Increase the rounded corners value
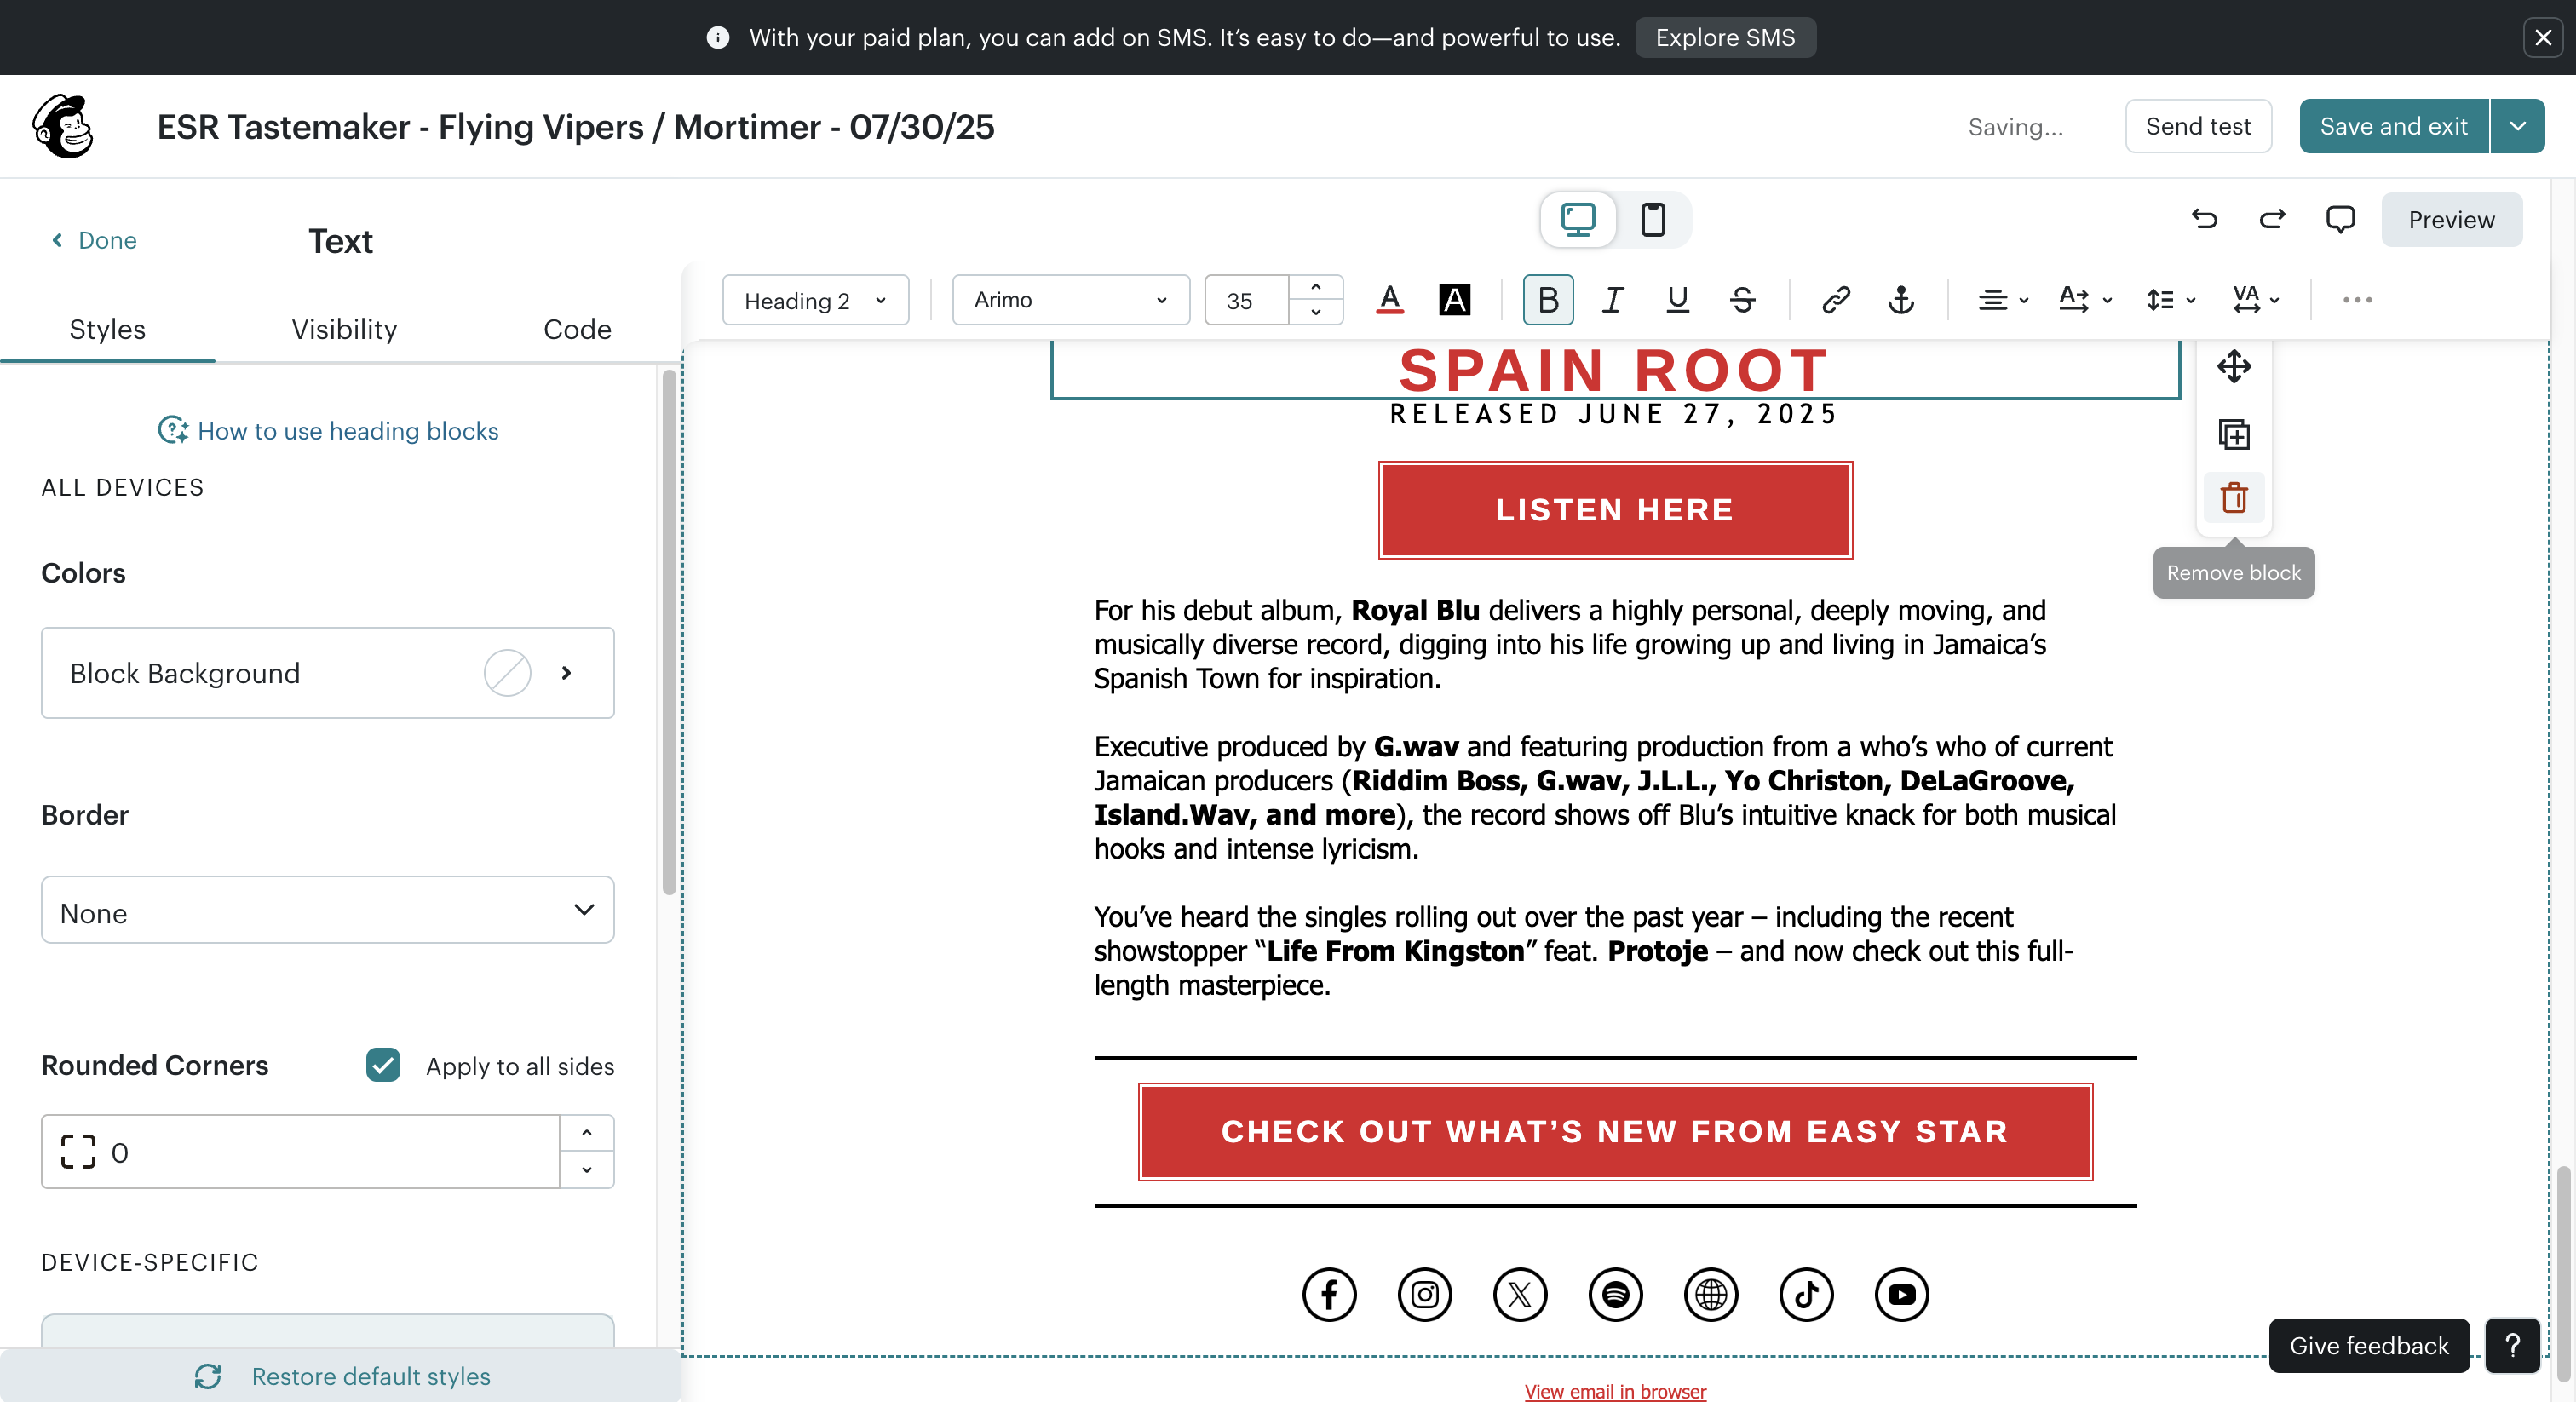 coord(586,1134)
